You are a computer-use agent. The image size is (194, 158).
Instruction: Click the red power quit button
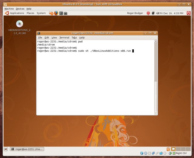coord(189,13)
